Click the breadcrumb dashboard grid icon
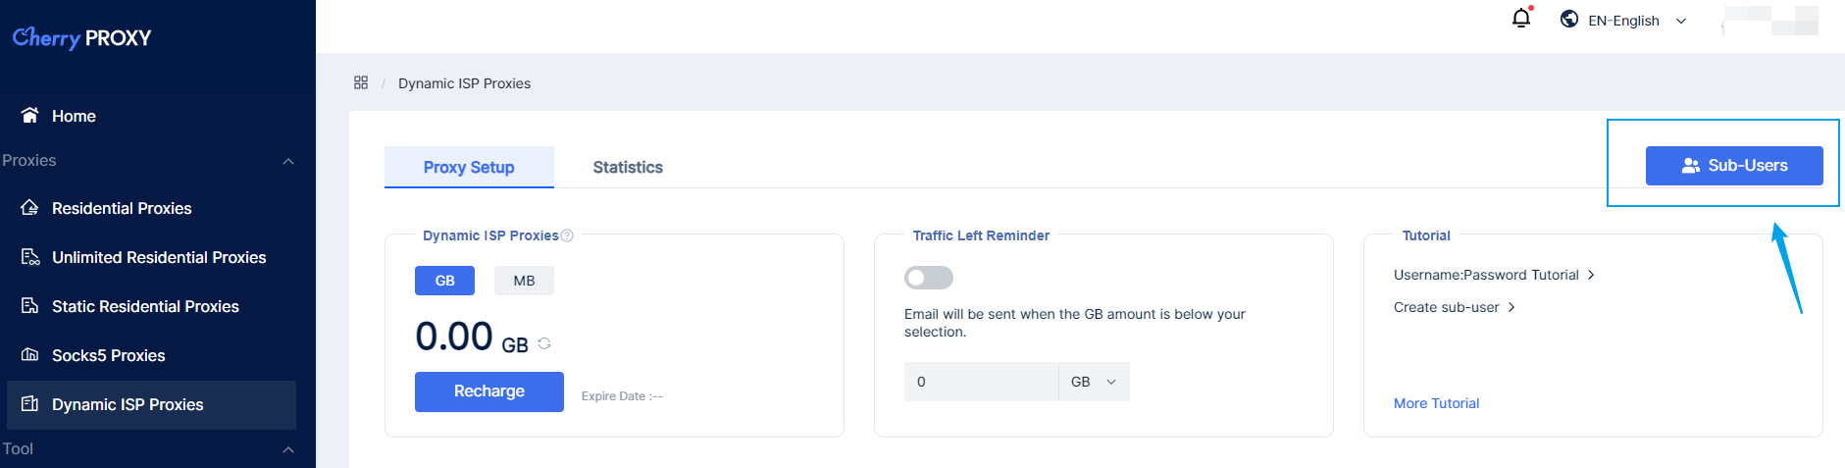The image size is (1845, 468). (361, 82)
